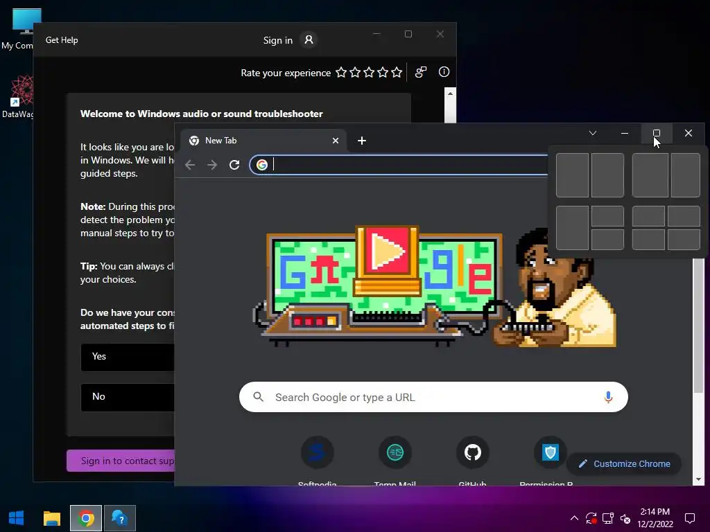The image size is (710, 532).
Task: Open the Windows Start menu
Action: 17,518
